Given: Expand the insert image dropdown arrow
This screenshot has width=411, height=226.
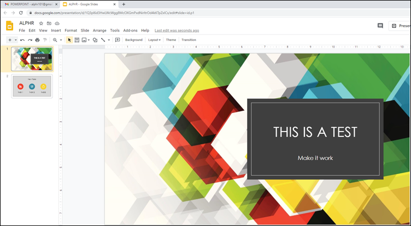Looking at the screenshot, I should (89, 40).
